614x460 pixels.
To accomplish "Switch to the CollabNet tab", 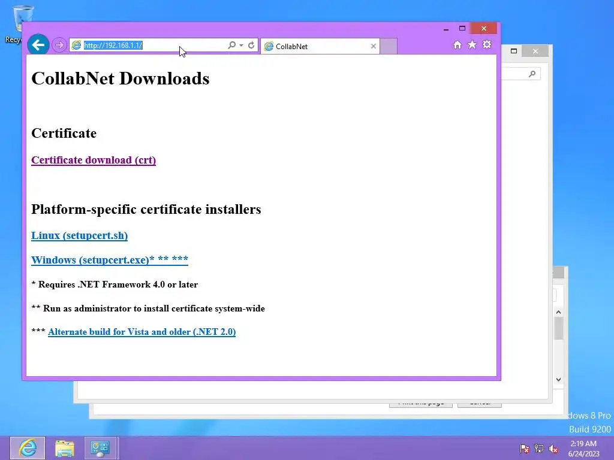I will (320, 46).
